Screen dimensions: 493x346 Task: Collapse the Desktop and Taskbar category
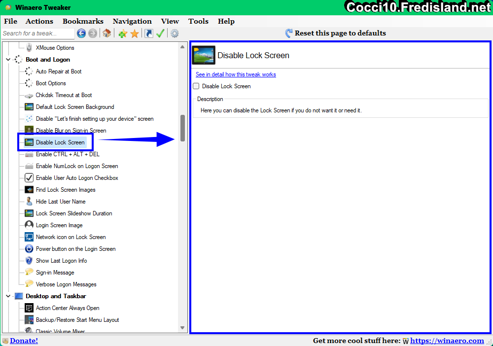[x=8, y=296]
